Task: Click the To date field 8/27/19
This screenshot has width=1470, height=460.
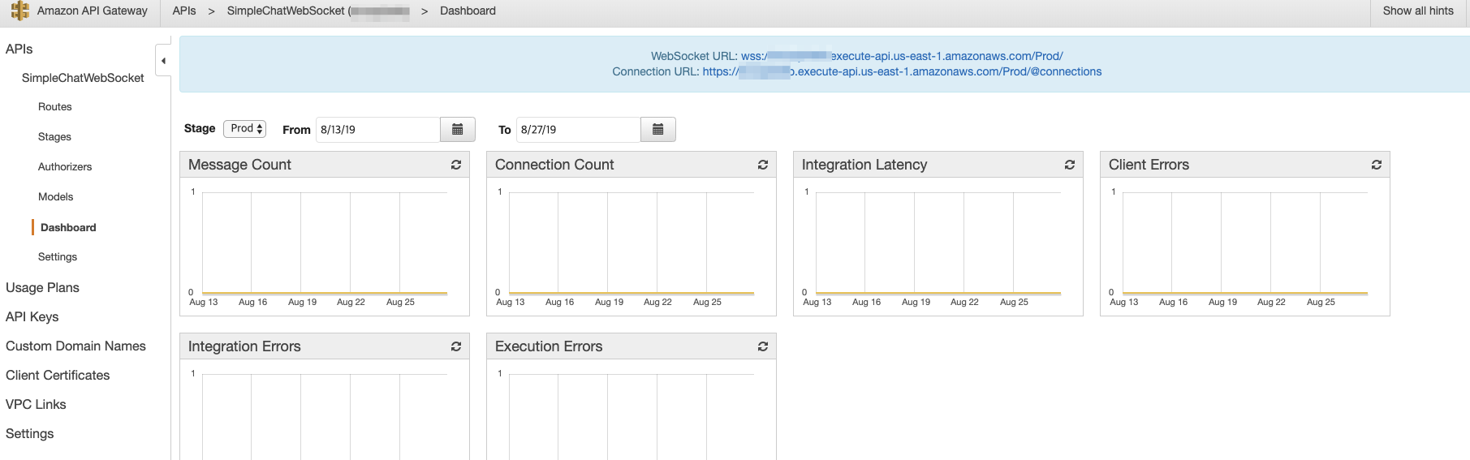Action: pyautogui.click(x=579, y=129)
